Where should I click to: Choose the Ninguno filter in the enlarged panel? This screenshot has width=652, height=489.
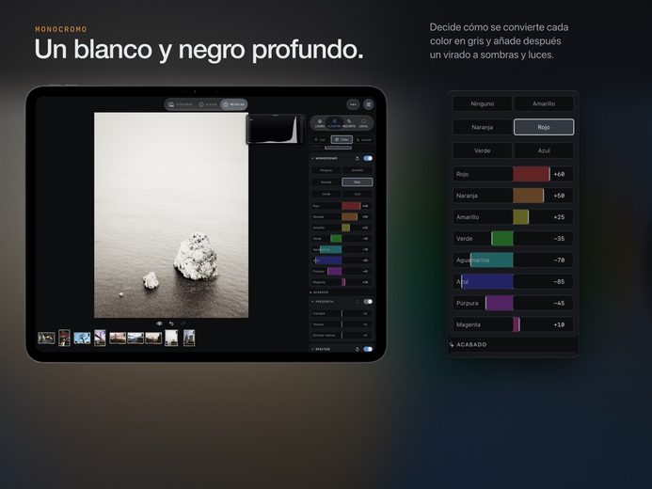(483, 103)
